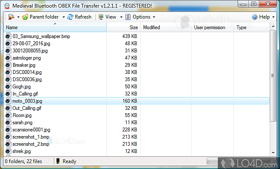Select file DSC00014.jpg
Screen dimensions: 280x169
[x=27, y=72]
